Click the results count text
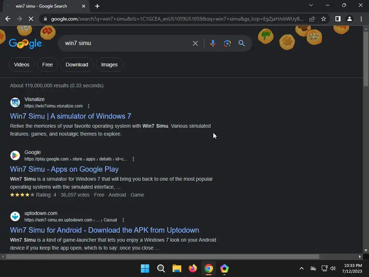This screenshot has width=369, height=277. click(57, 85)
